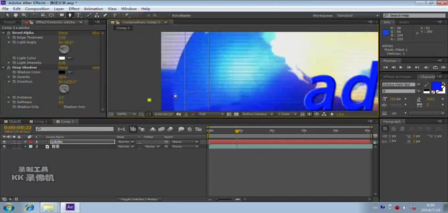Open the brainstorm icon in timeline
The image size is (448, 213).
point(181,129)
